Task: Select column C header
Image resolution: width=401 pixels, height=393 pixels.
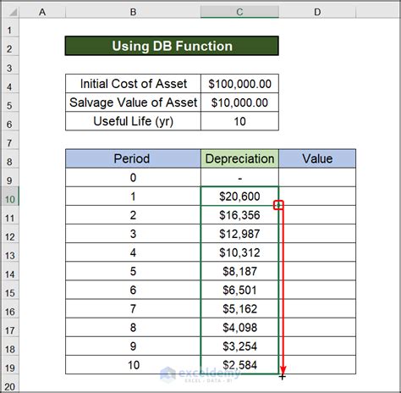Action: pos(239,12)
